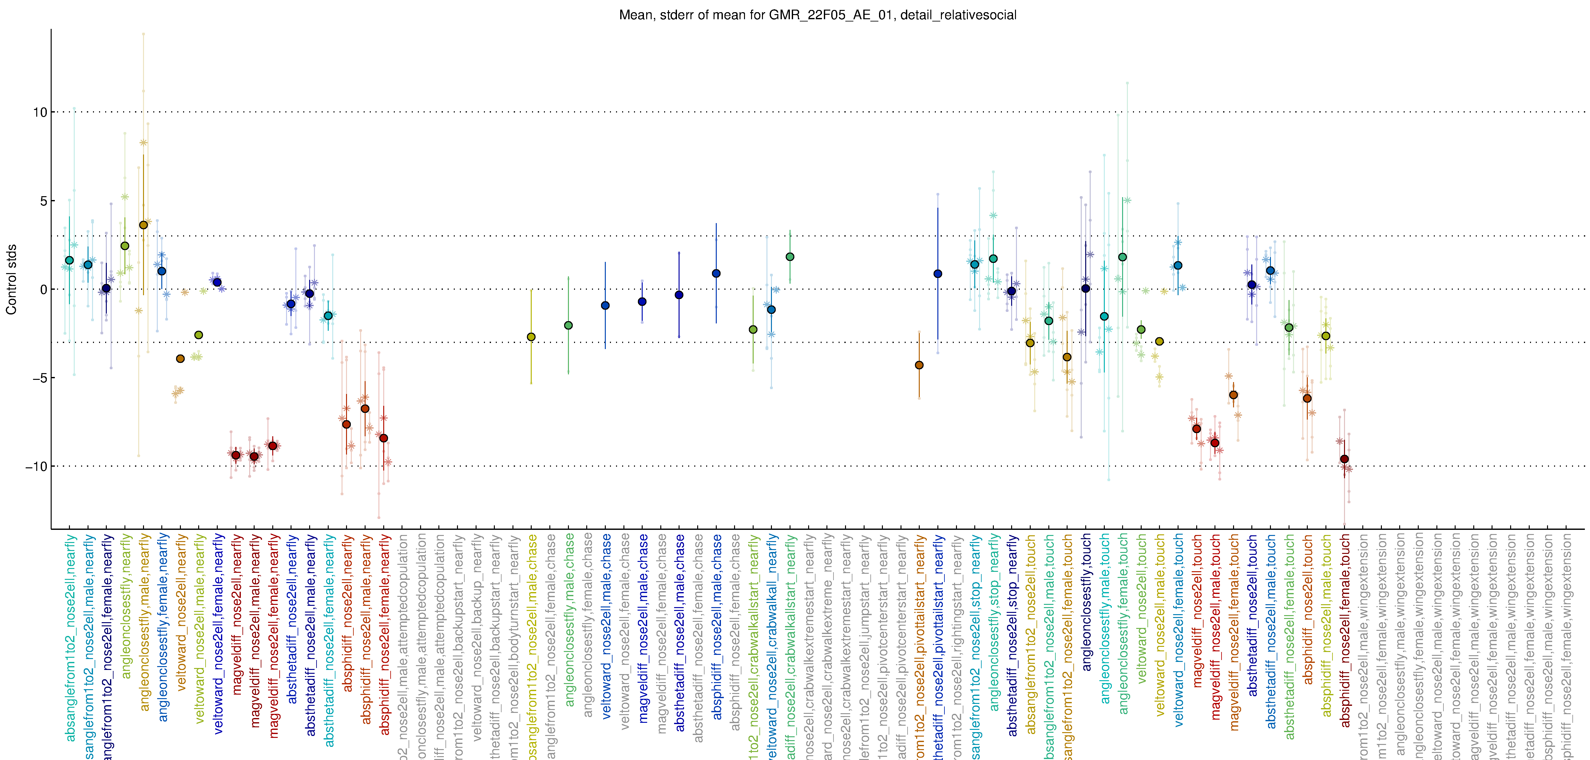The image size is (1590, 760).
Task: Click the label 'absthetadiff_nose2ell,male,chase'
Action: point(680,633)
